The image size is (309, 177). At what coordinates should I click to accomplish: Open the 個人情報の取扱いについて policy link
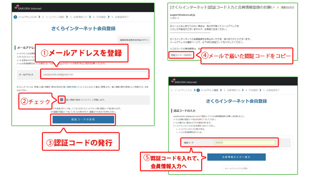[x=74, y=87]
